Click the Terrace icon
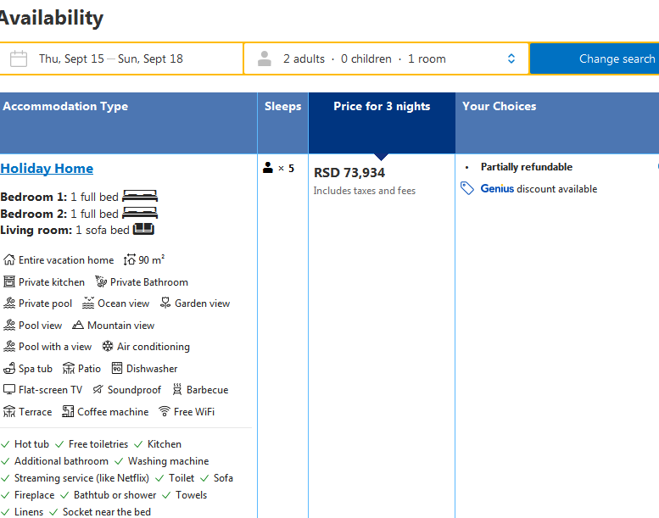Screen dimensions: 659x518 9,412
